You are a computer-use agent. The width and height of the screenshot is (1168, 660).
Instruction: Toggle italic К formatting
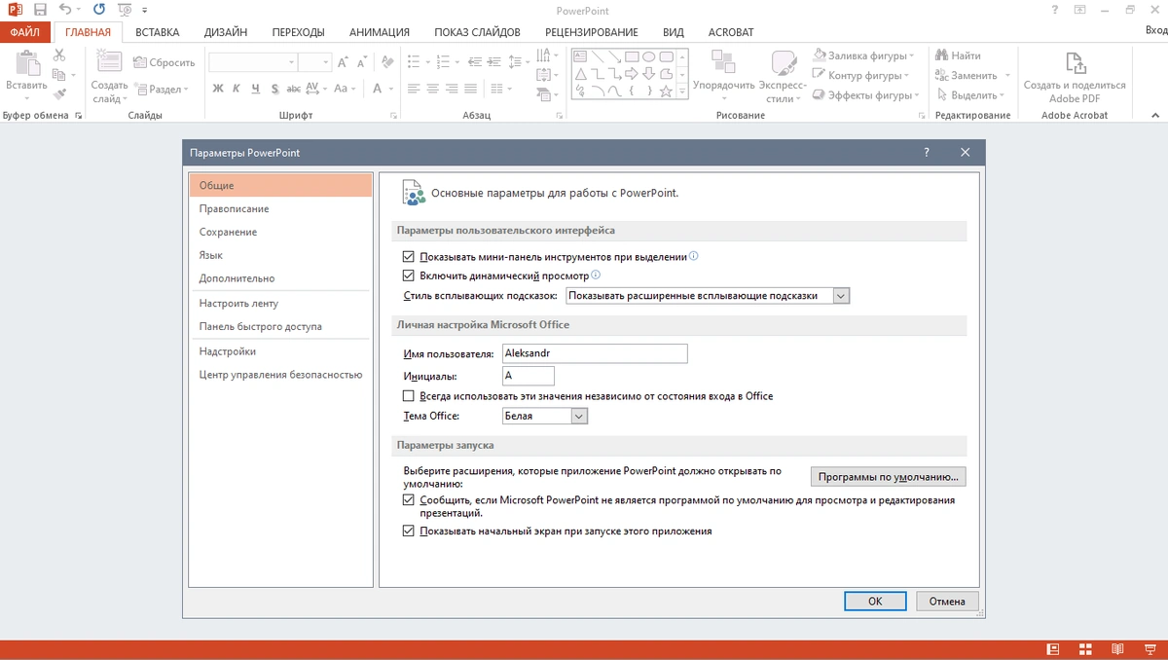(237, 89)
